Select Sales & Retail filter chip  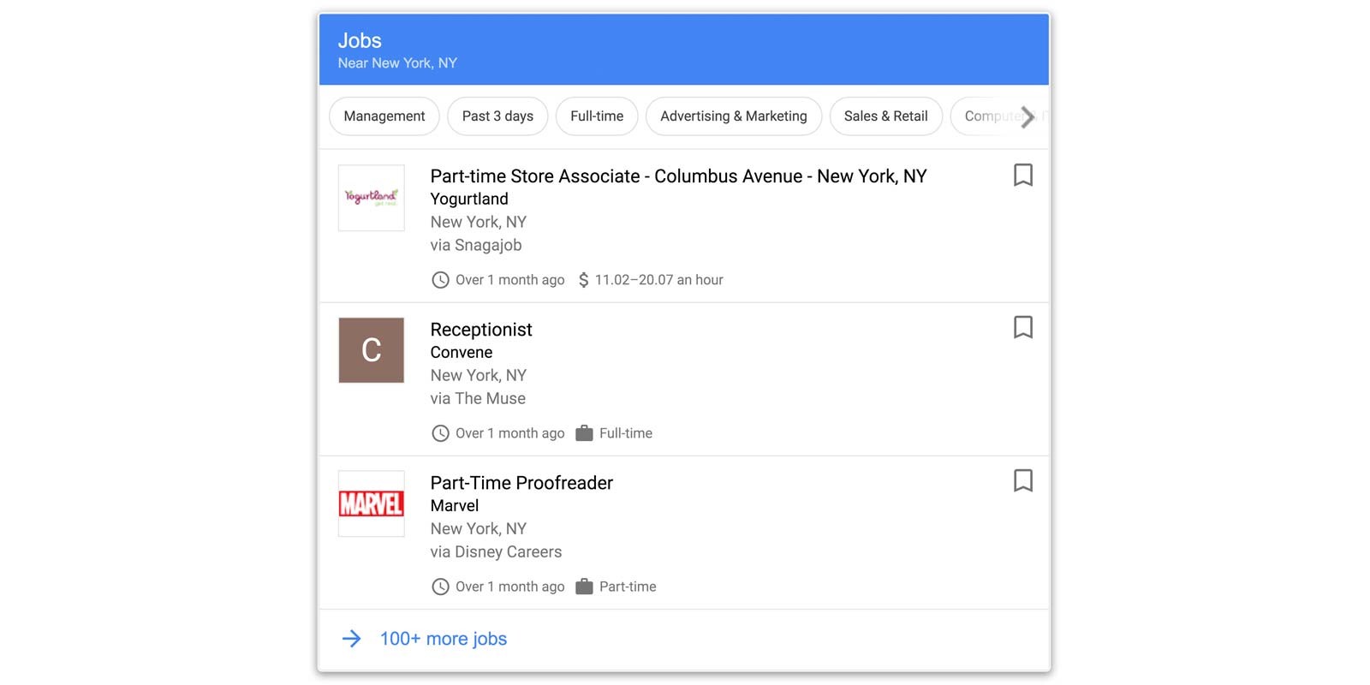click(x=886, y=116)
